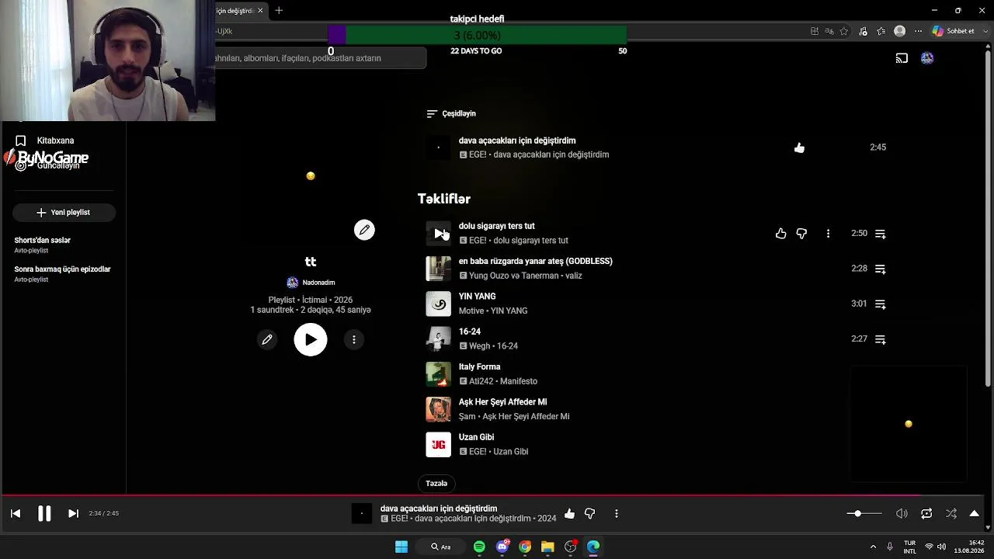Like the playlist song 'dava açacakları için değiştirdim'

tap(800, 148)
